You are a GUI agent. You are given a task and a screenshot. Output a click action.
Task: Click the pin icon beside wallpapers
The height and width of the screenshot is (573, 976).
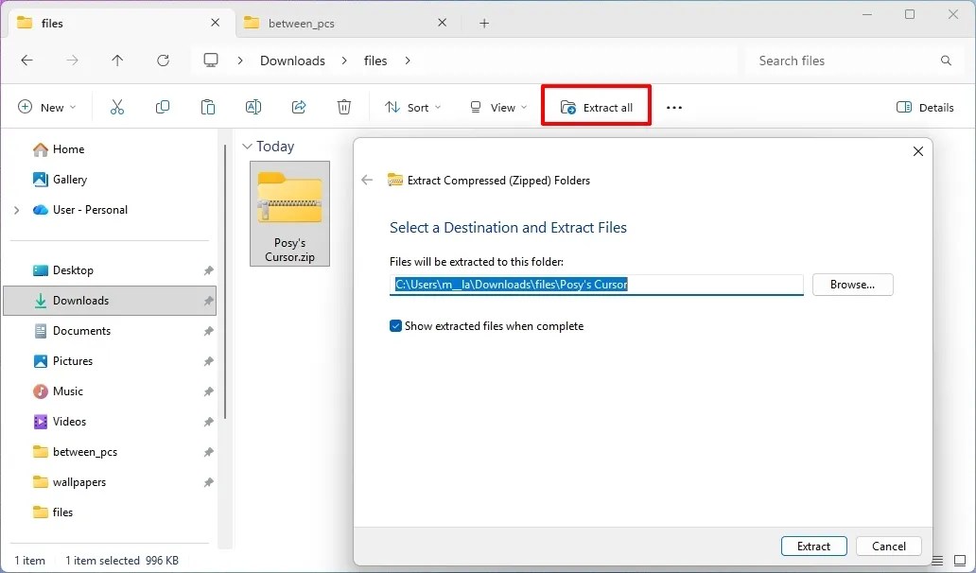point(208,482)
